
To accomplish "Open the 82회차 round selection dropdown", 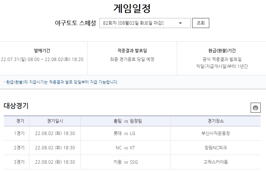I will (145, 23).
